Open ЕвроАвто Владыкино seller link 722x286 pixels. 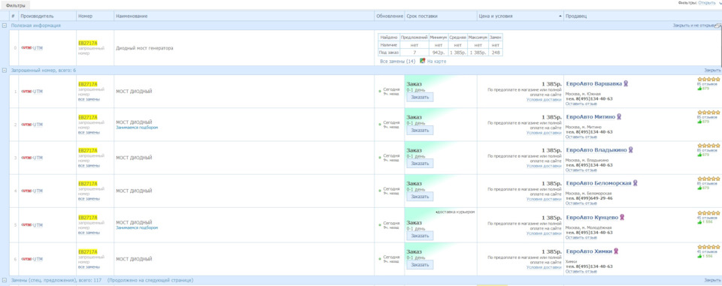tap(596, 150)
